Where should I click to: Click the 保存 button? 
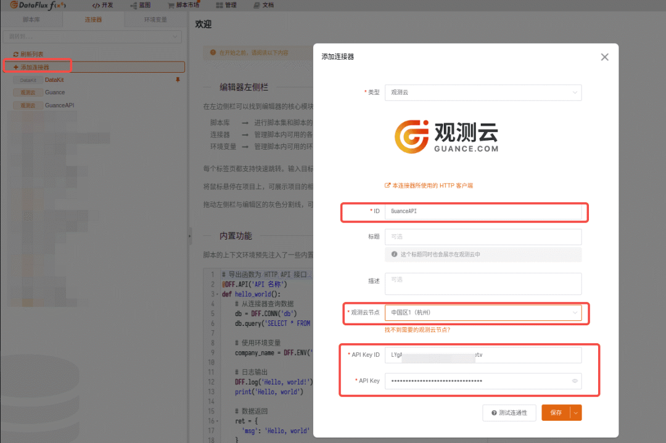[556, 412]
